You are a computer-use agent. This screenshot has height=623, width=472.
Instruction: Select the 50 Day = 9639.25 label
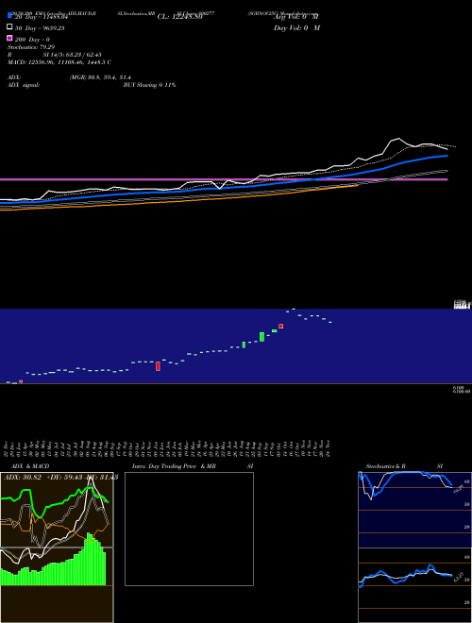tap(40, 28)
